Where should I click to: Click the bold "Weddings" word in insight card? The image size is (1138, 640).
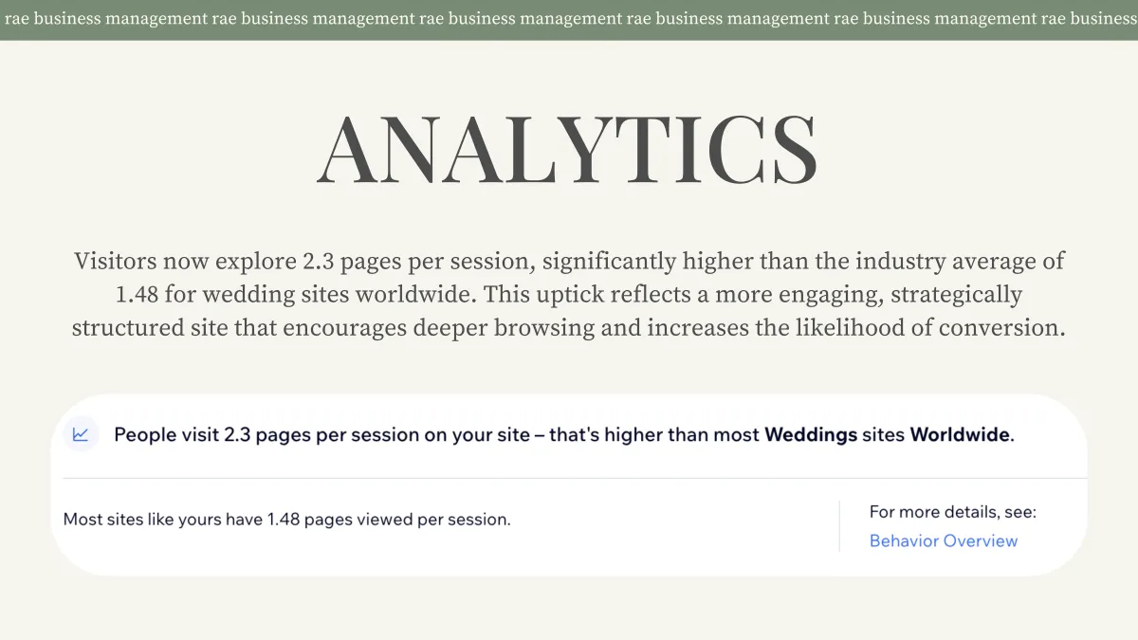point(810,435)
